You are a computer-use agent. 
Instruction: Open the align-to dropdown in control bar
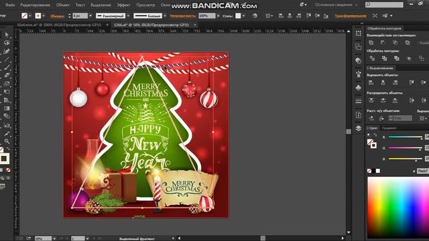tap(269, 16)
